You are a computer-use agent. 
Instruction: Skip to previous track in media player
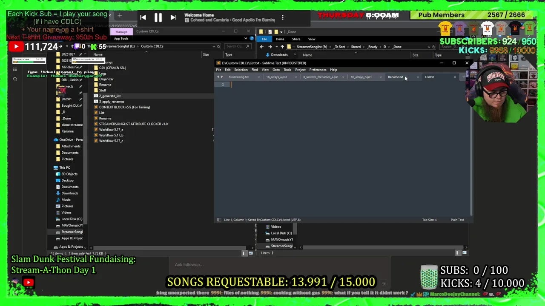click(143, 17)
